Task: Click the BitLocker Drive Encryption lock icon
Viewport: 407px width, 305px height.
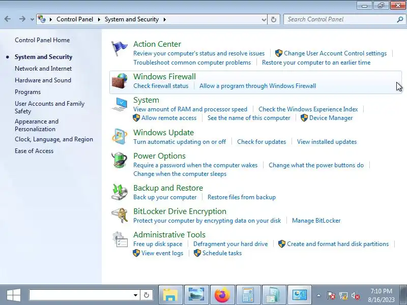Action: (120, 215)
